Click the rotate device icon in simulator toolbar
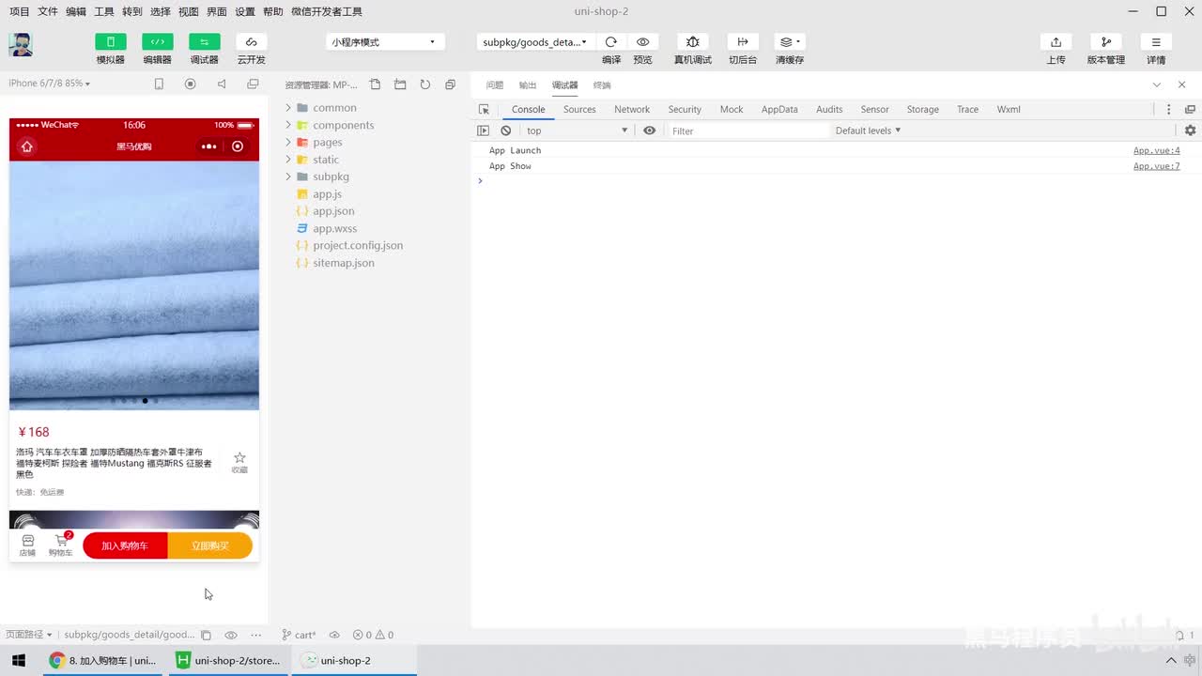1202x676 pixels. coord(159,84)
